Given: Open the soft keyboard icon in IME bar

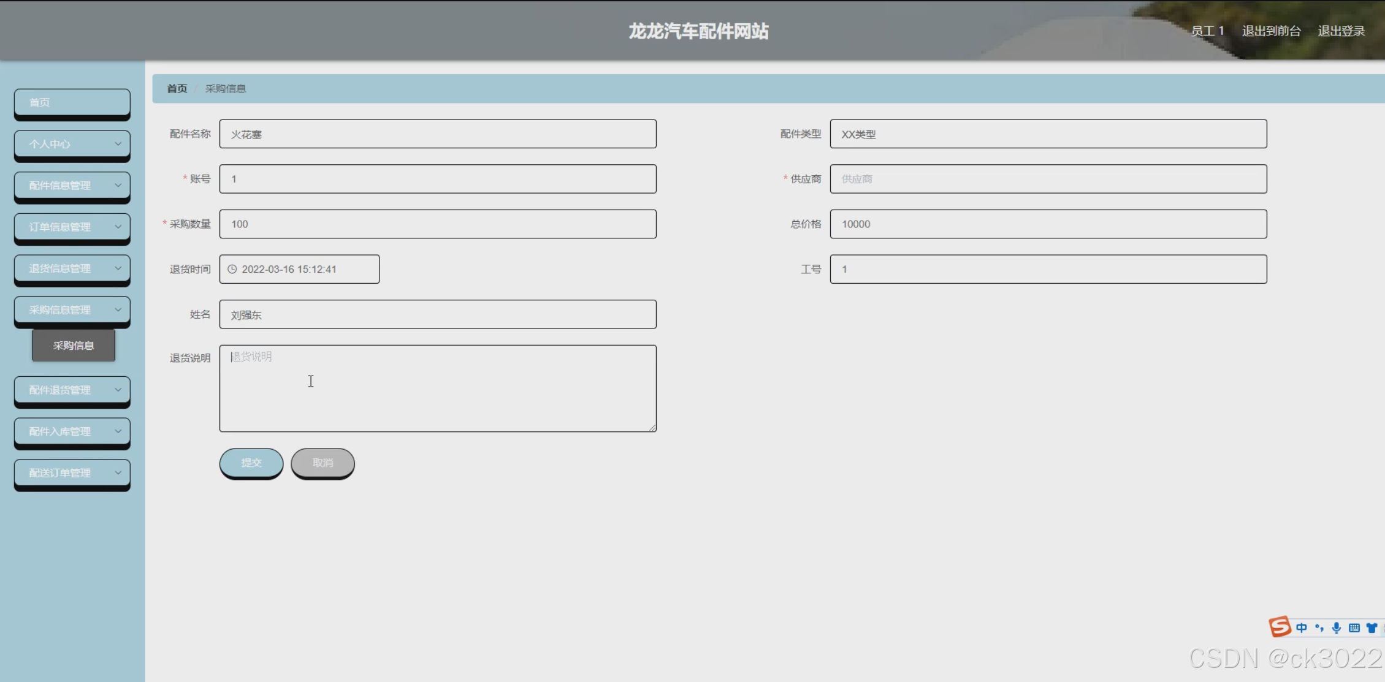Looking at the screenshot, I should pyautogui.click(x=1354, y=627).
